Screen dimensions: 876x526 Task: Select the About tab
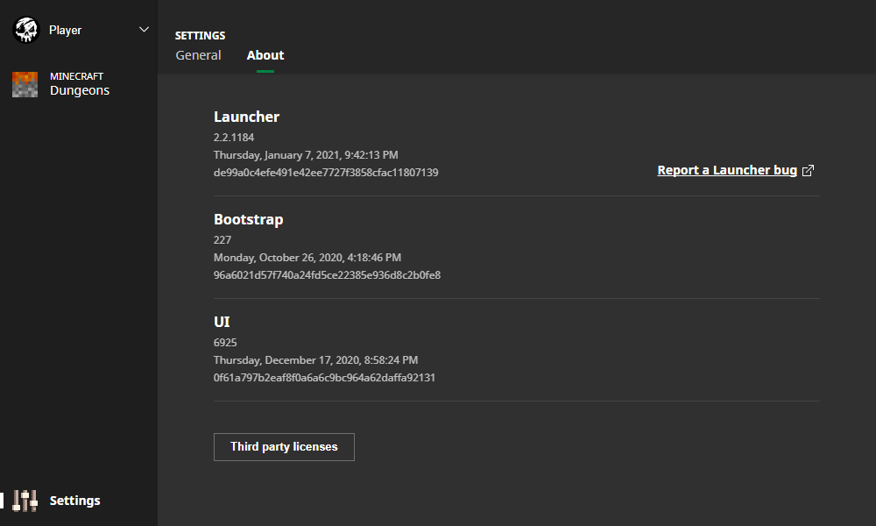[265, 55]
